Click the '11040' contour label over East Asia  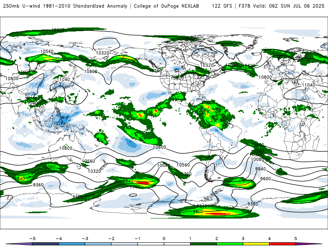coord(64,80)
